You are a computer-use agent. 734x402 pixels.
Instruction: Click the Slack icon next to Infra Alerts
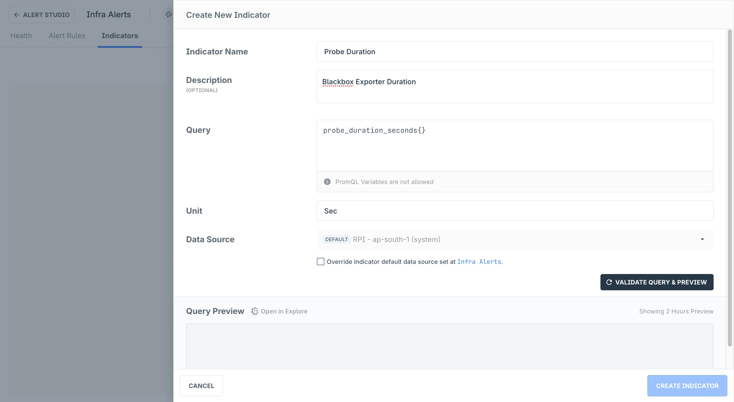tap(169, 14)
